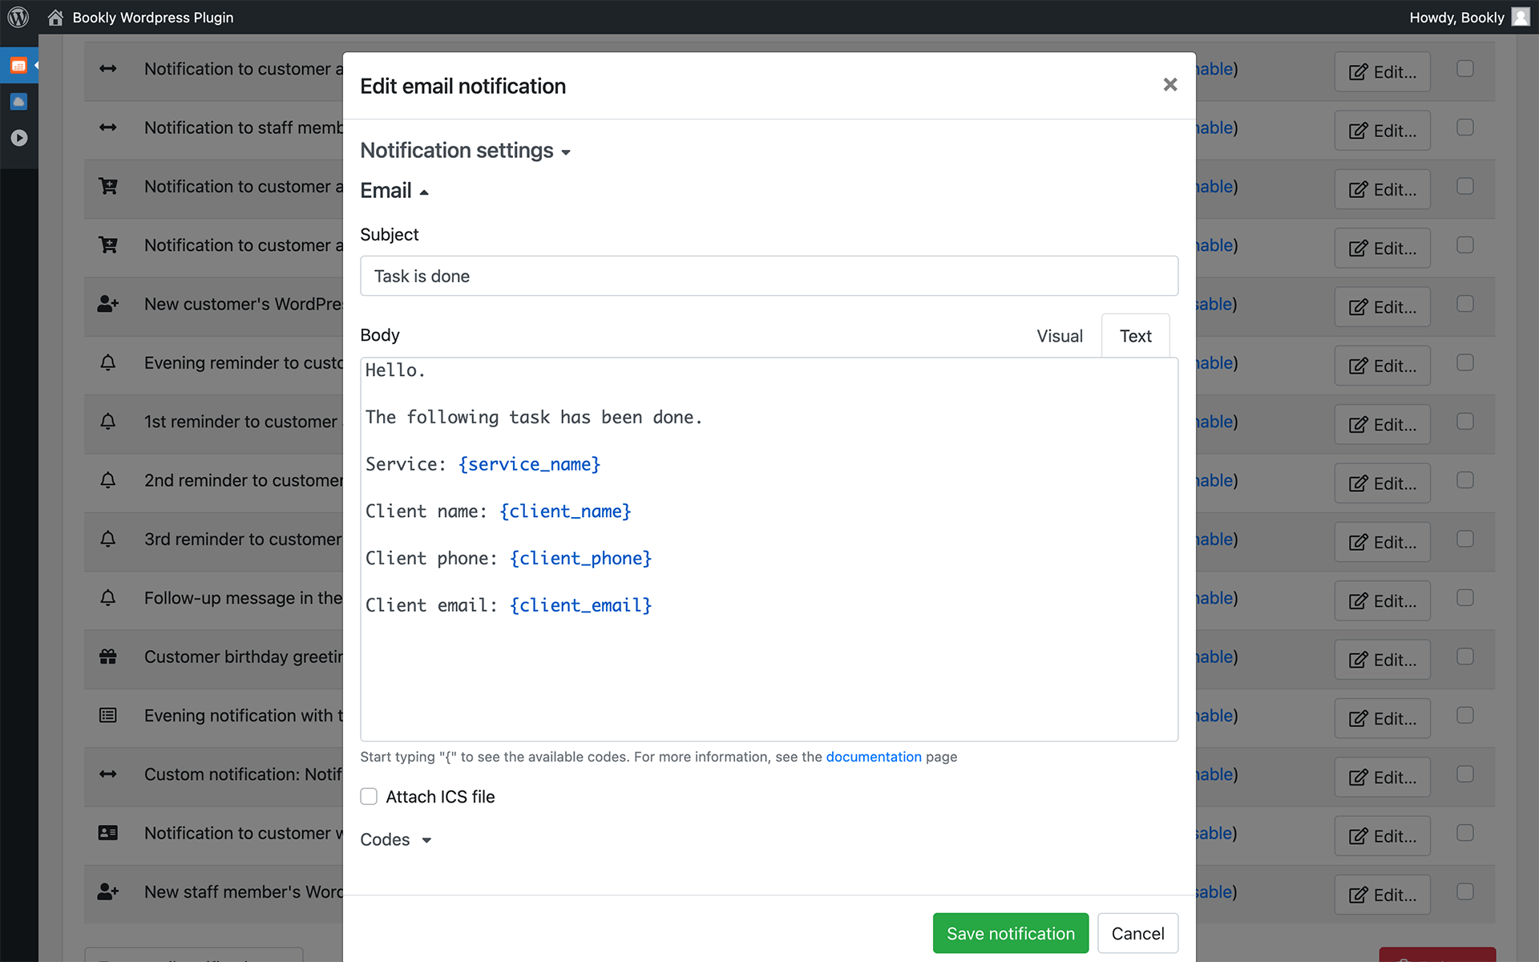Open the Bookly calendar sidebar icon
1539x962 pixels.
tap(18, 66)
